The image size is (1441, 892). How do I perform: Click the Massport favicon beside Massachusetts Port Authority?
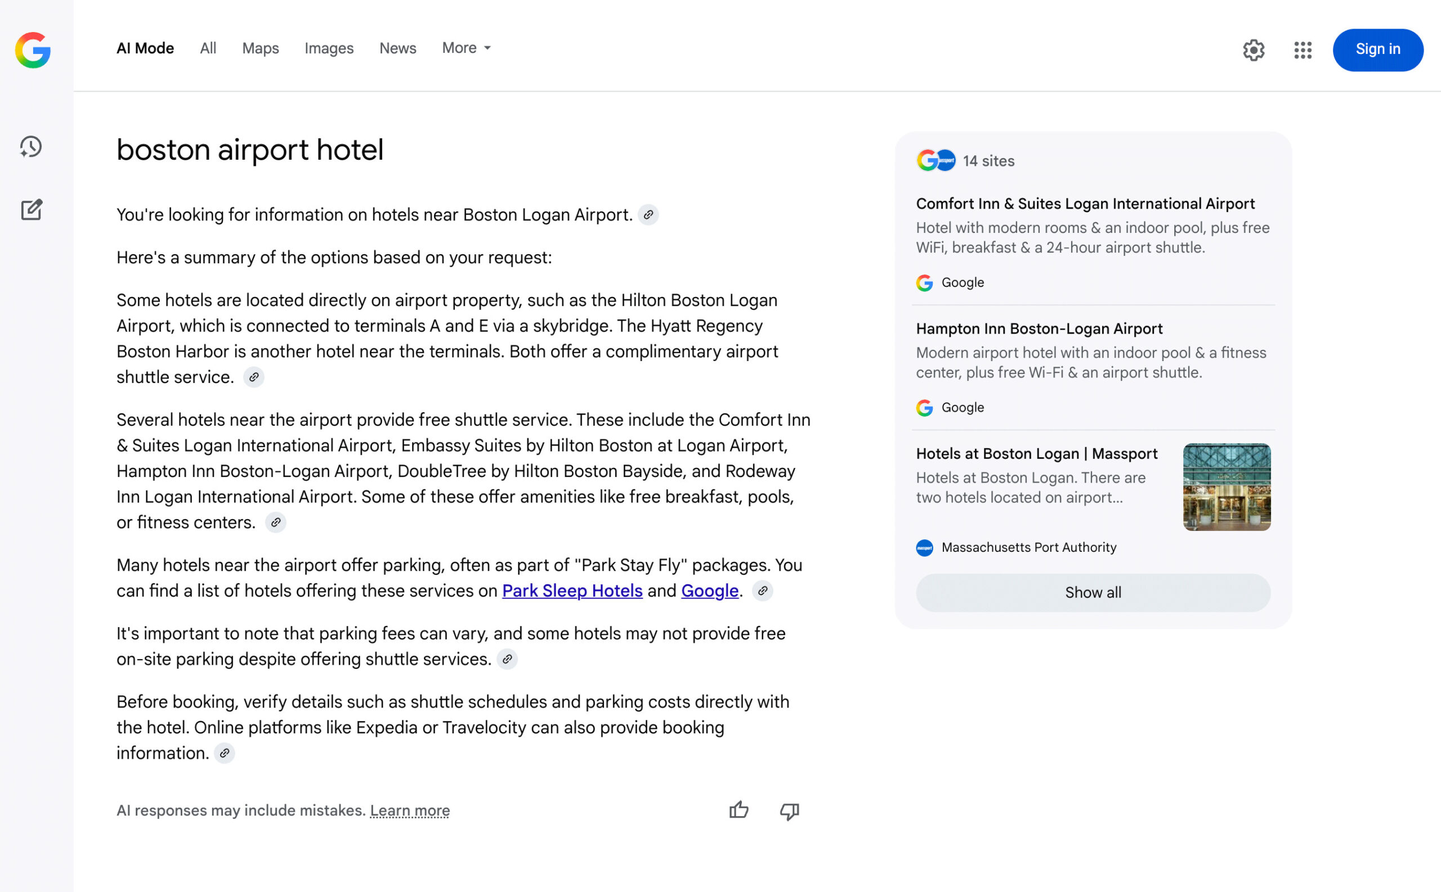point(924,548)
